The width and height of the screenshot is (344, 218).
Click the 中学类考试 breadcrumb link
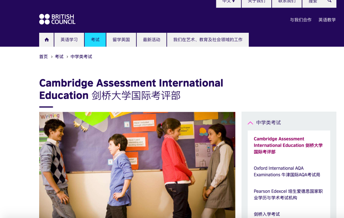(x=81, y=57)
